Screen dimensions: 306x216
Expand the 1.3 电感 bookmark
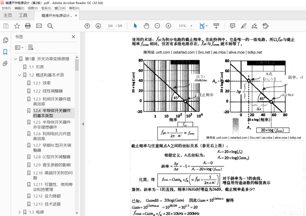pos(20,212)
